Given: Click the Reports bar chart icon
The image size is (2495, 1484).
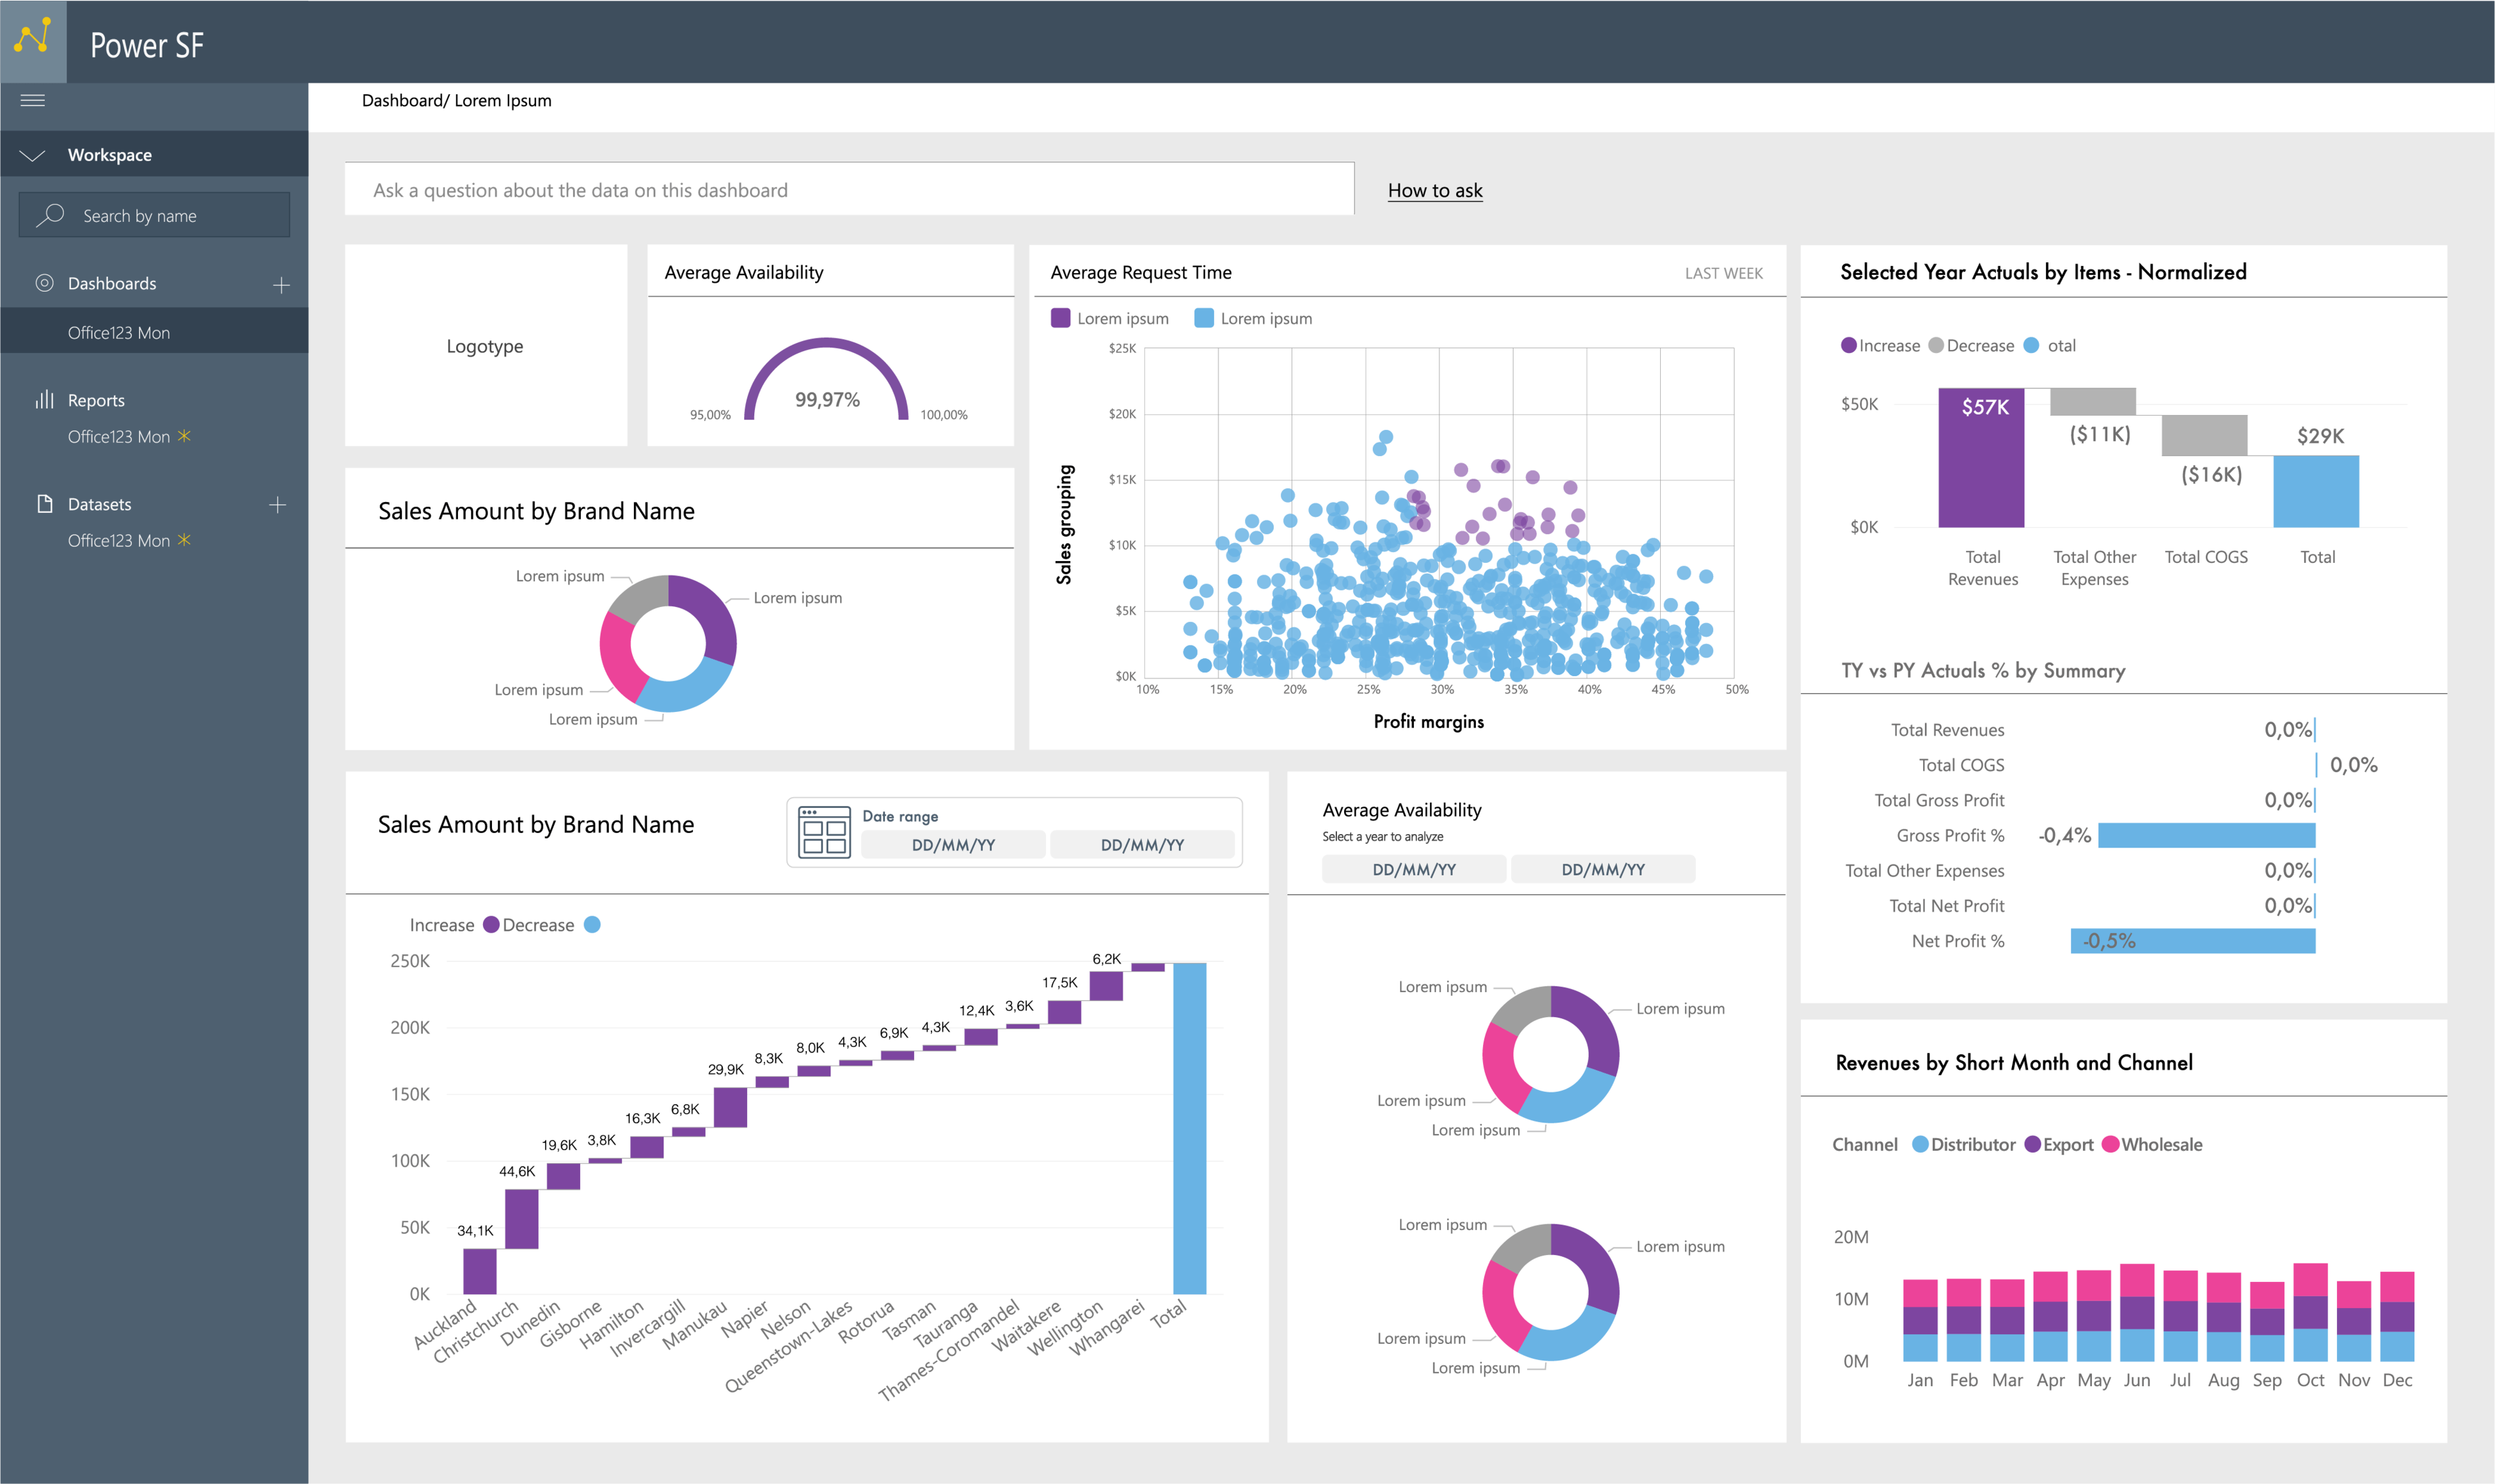Looking at the screenshot, I should pyautogui.click(x=44, y=400).
